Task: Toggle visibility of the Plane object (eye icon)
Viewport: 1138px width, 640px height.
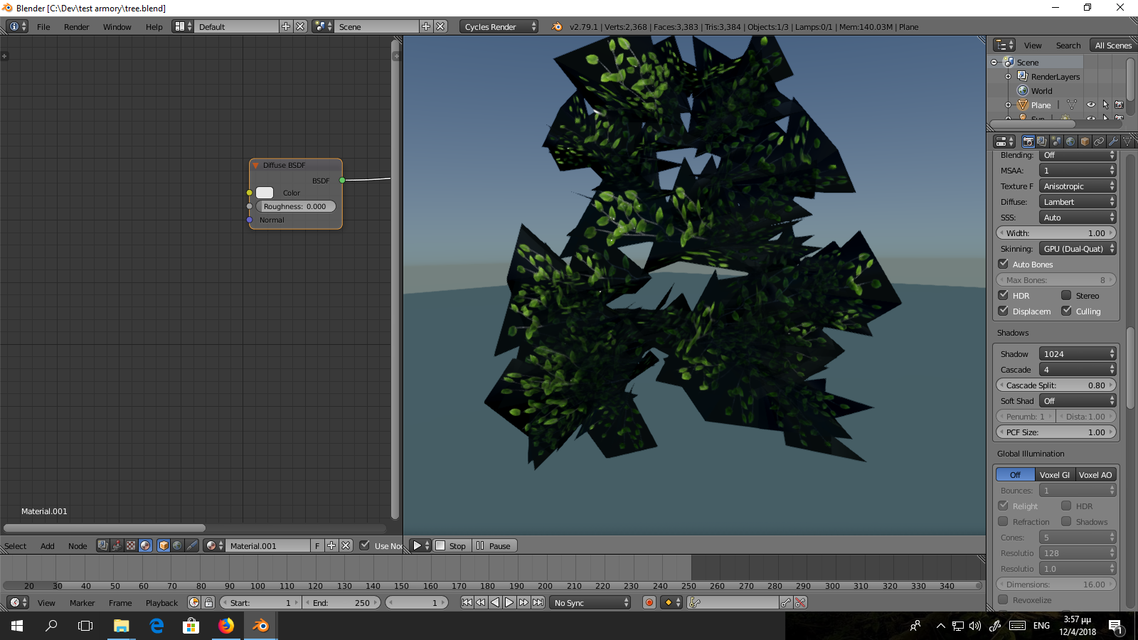Action: (1091, 105)
